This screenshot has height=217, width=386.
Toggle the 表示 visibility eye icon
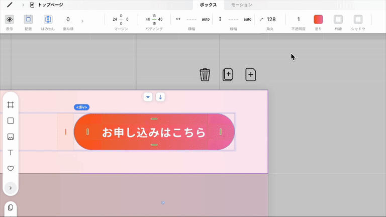click(10, 20)
